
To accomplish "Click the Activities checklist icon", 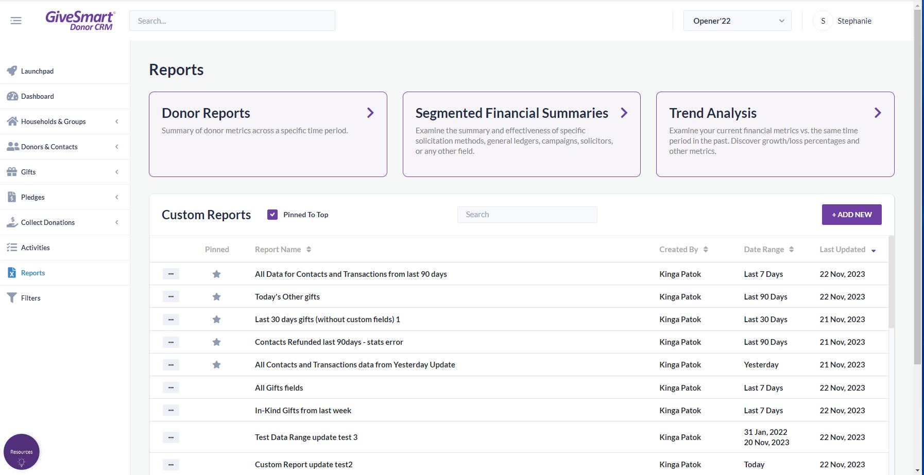I will [12, 248].
